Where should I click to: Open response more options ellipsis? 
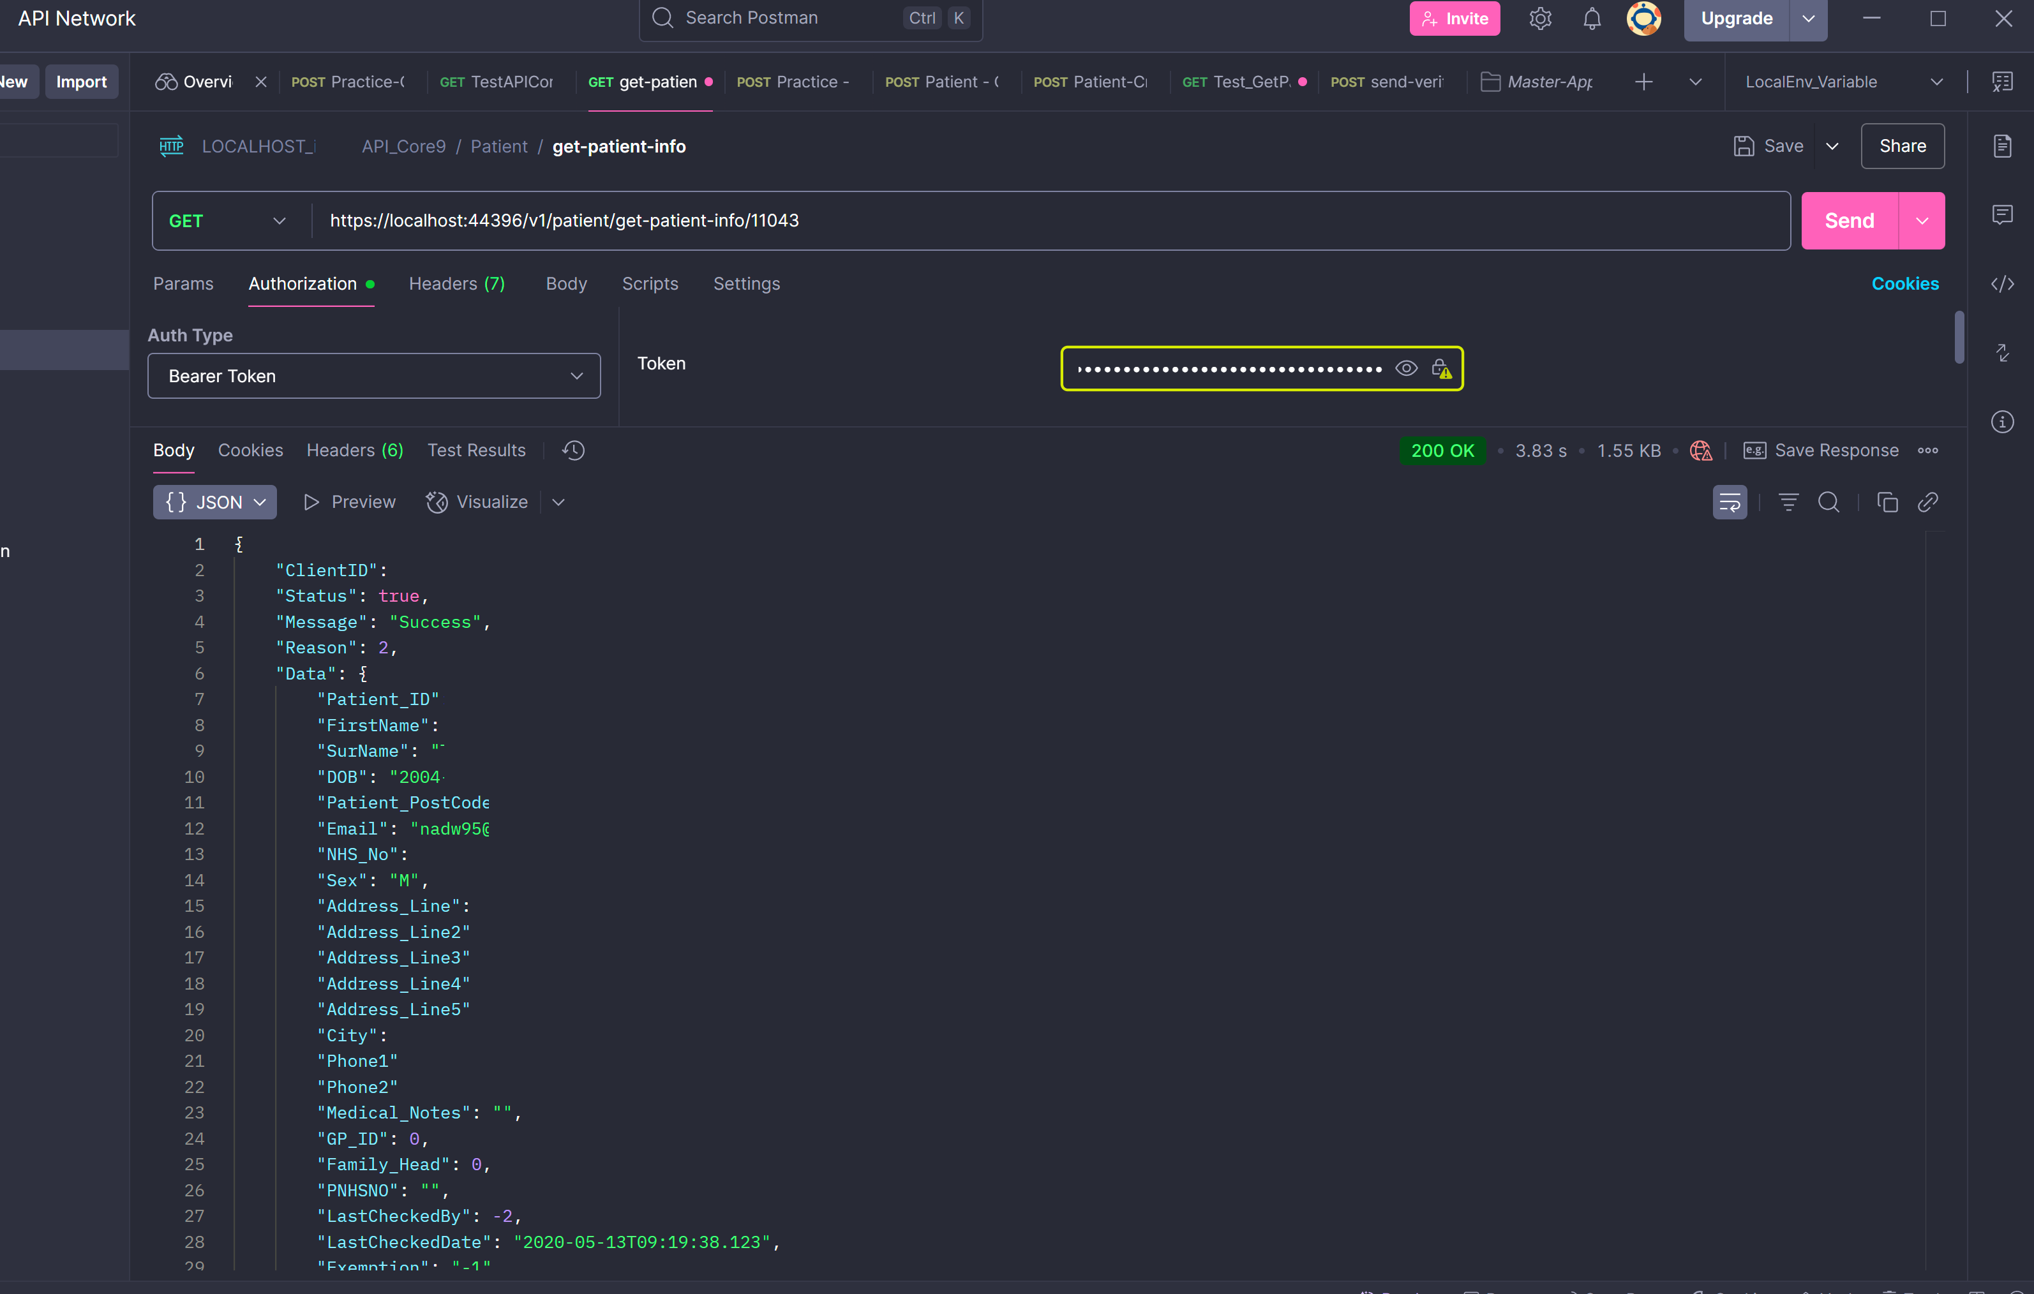click(x=1927, y=450)
